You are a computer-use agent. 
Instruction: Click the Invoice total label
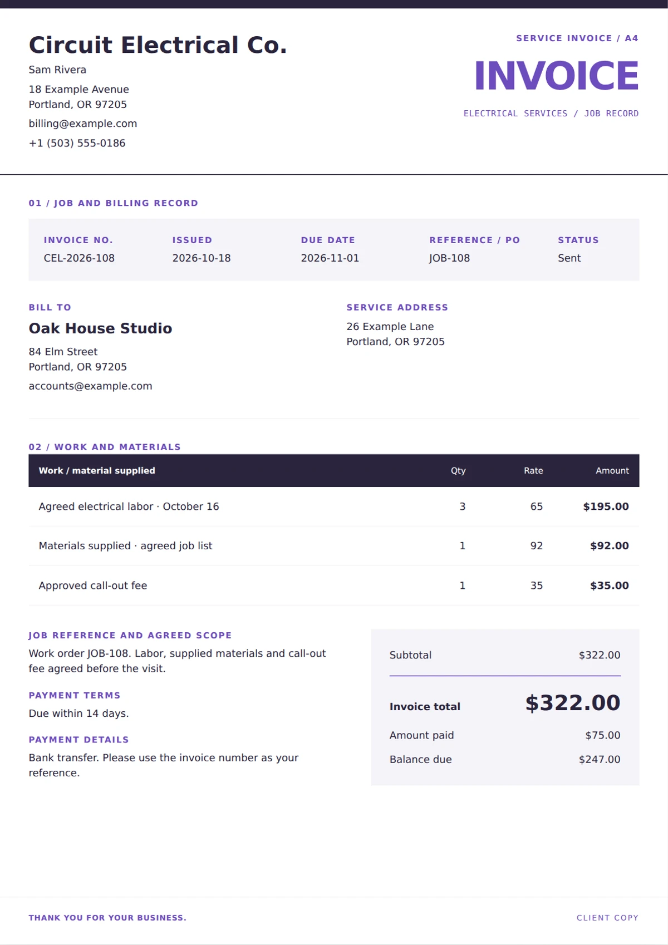coord(425,707)
